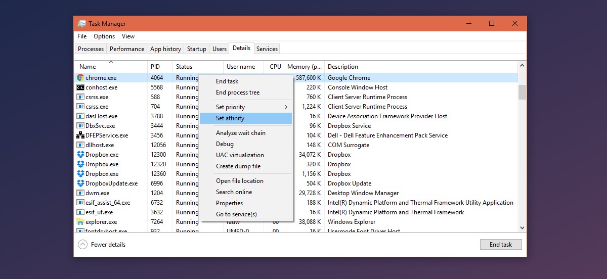Viewport: 607px width, 279px height.
Task: Open Properties from context menu
Action: pyautogui.click(x=246, y=203)
